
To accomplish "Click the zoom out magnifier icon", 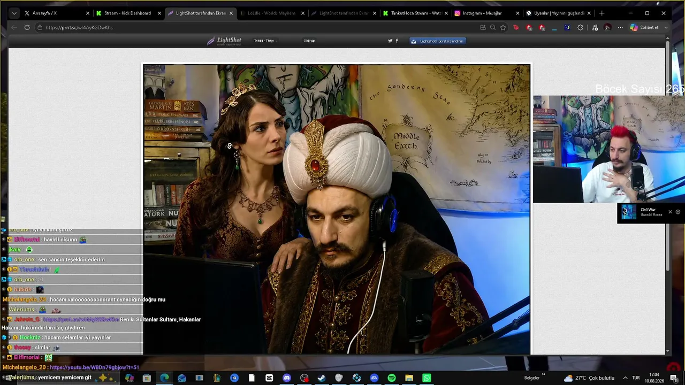I will coord(493,27).
